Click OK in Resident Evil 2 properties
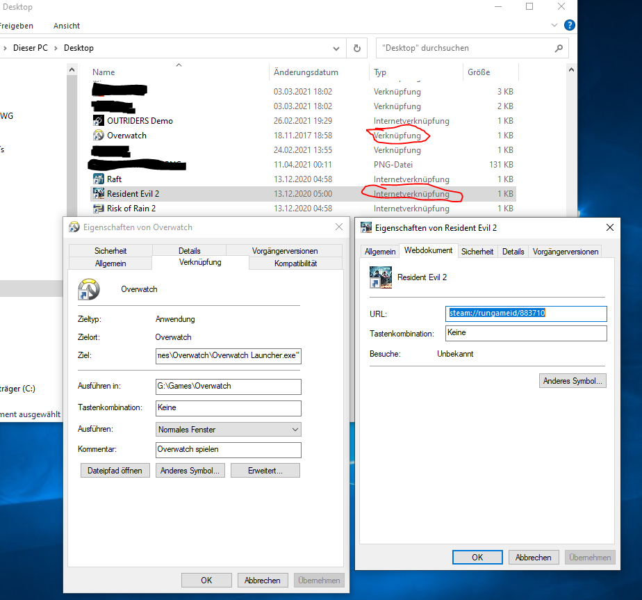 pos(477,558)
